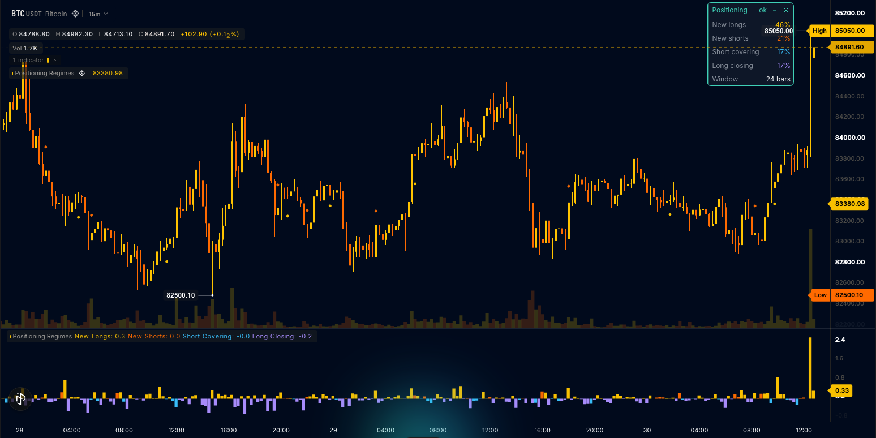This screenshot has width=876, height=438.
Task: Click the 83380.98 indicator label on the price axis
Action: (x=849, y=204)
